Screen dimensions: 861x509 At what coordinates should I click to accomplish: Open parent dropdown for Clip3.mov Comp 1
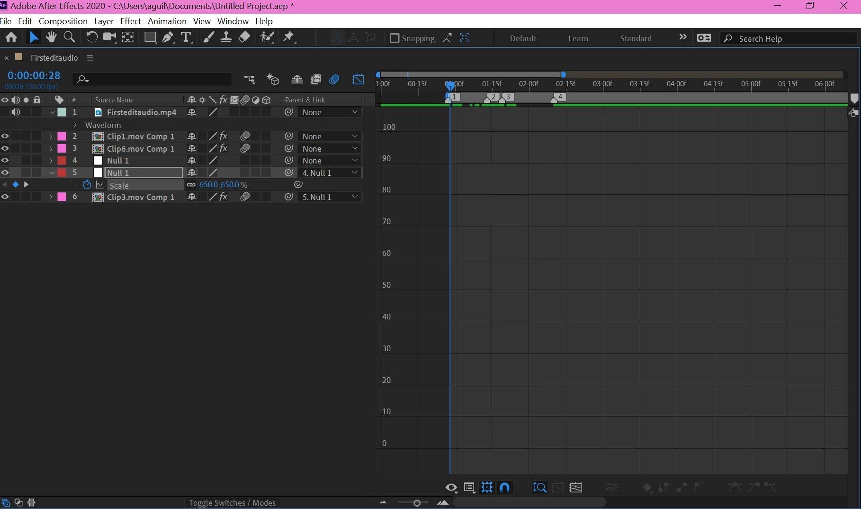tap(330, 197)
